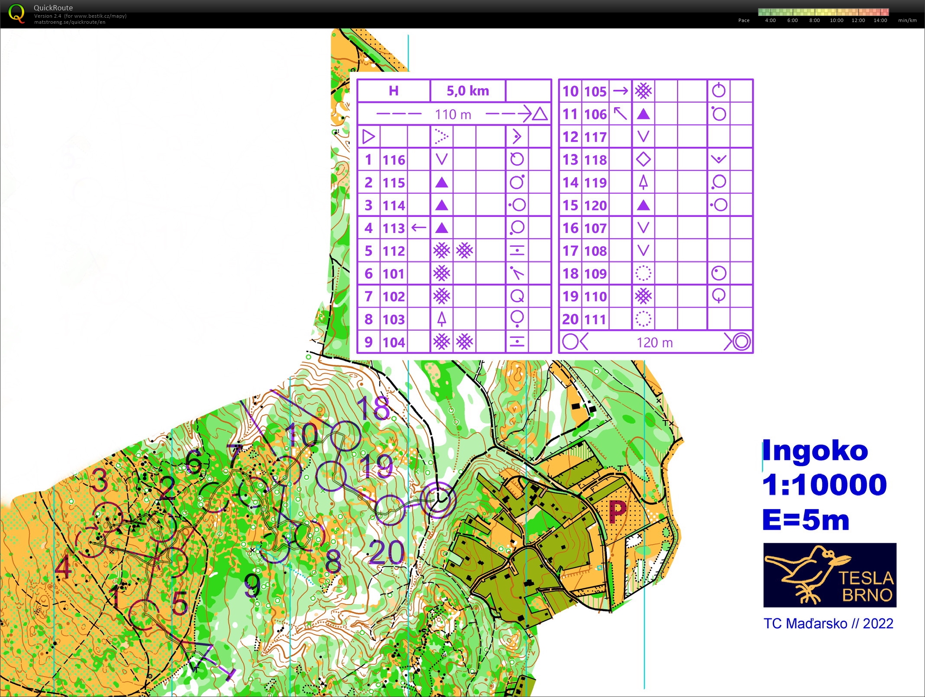Click the matstroeng.se/quickroute/en link text
The height and width of the screenshot is (697, 925).
(70, 22)
